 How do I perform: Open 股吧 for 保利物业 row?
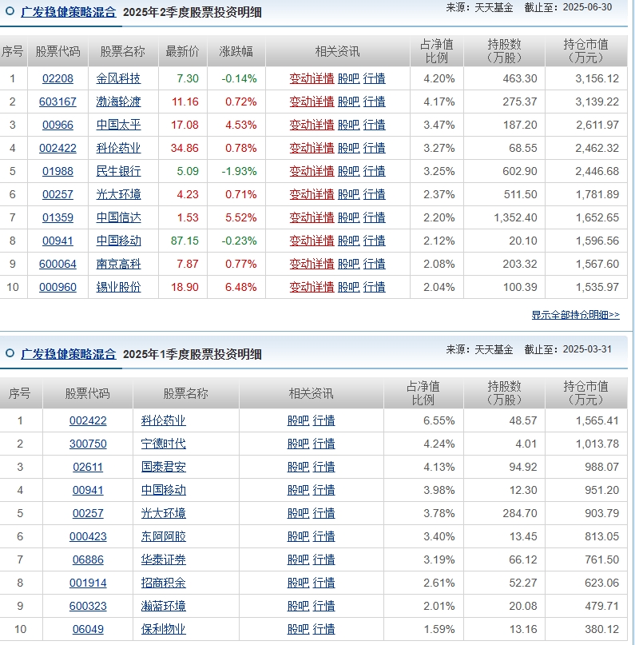[x=298, y=629]
